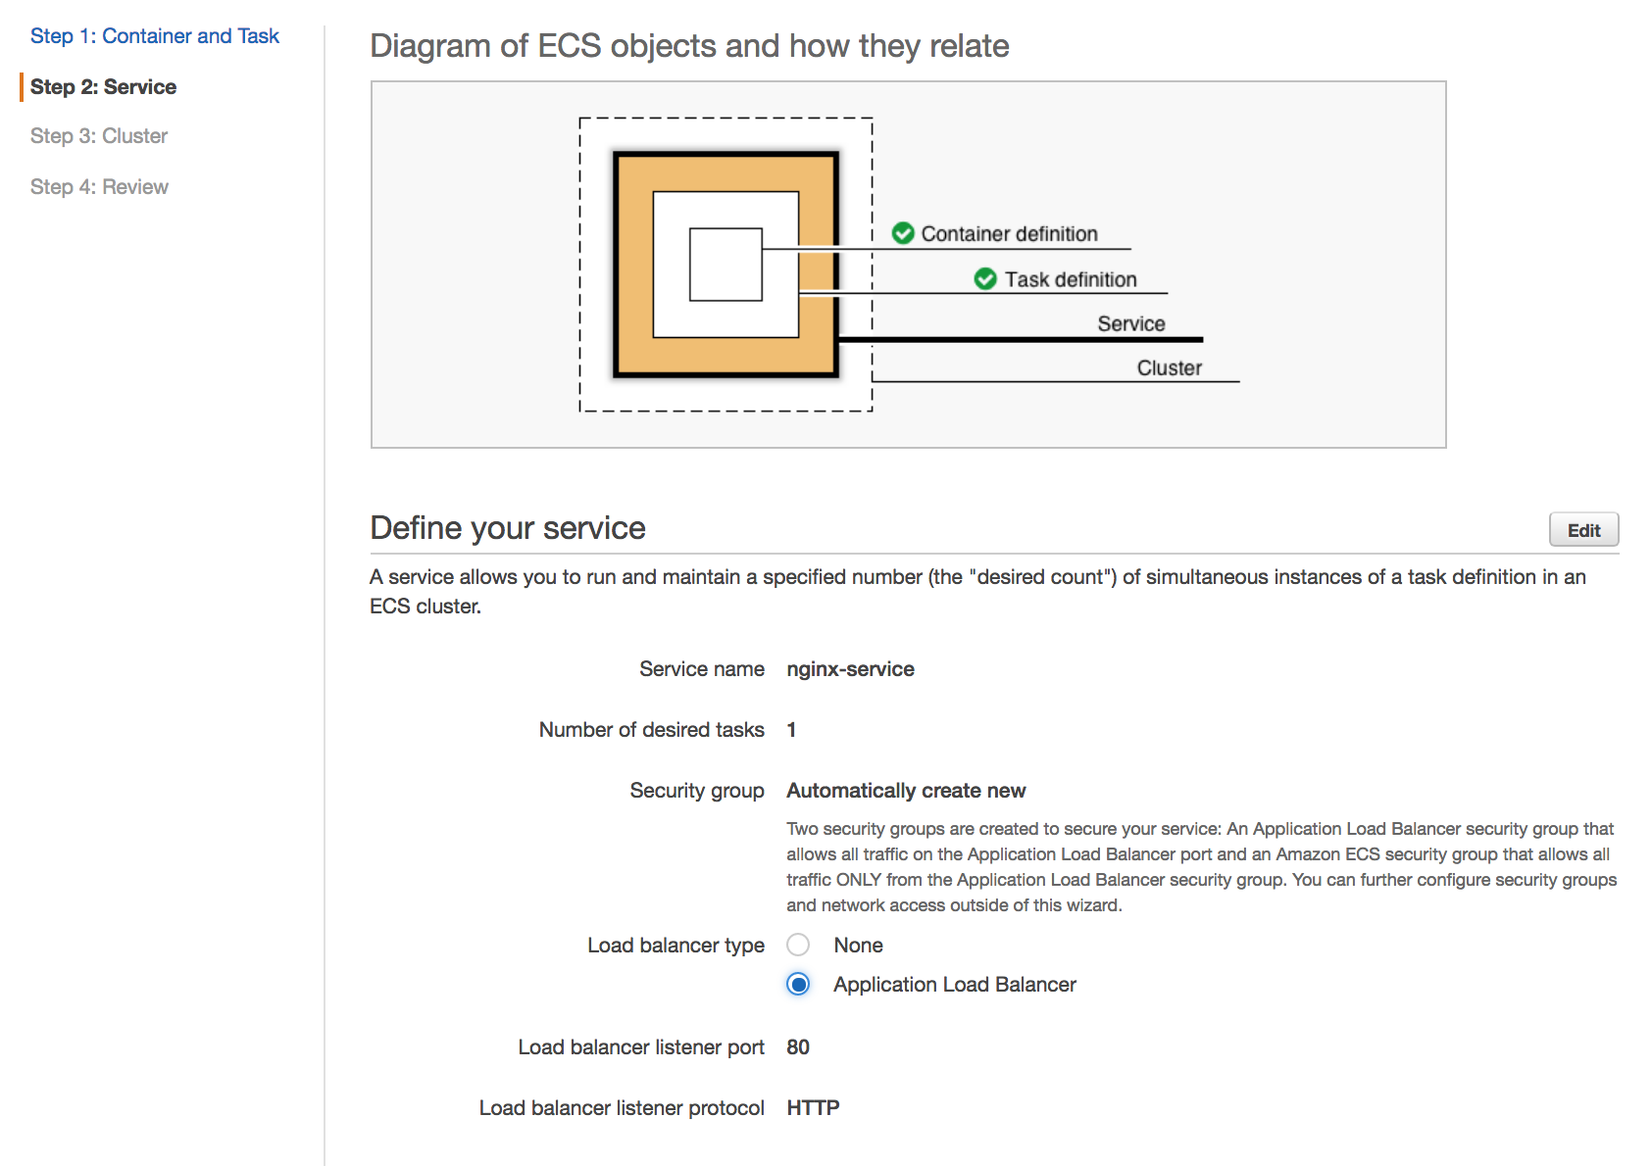The image size is (1651, 1166).
Task: Click green checkmark beside Task definition
Action: pyautogui.click(x=985, y=279)
